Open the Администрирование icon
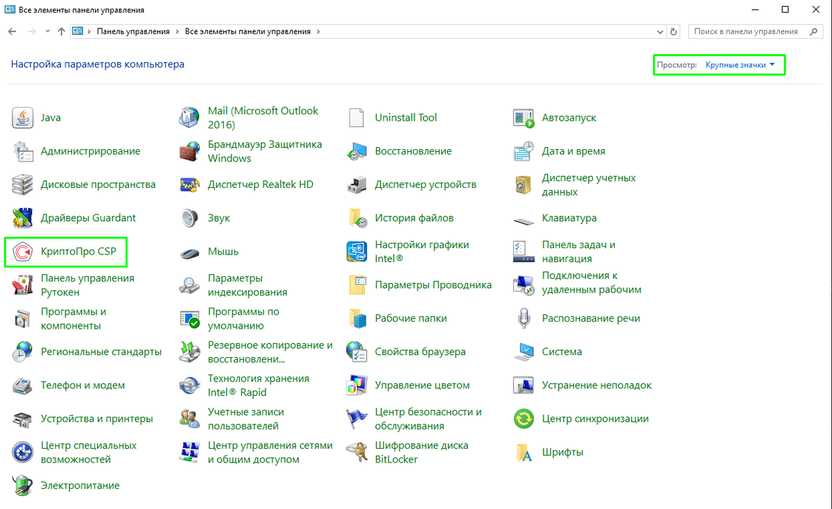 click(x=23, y=151)
